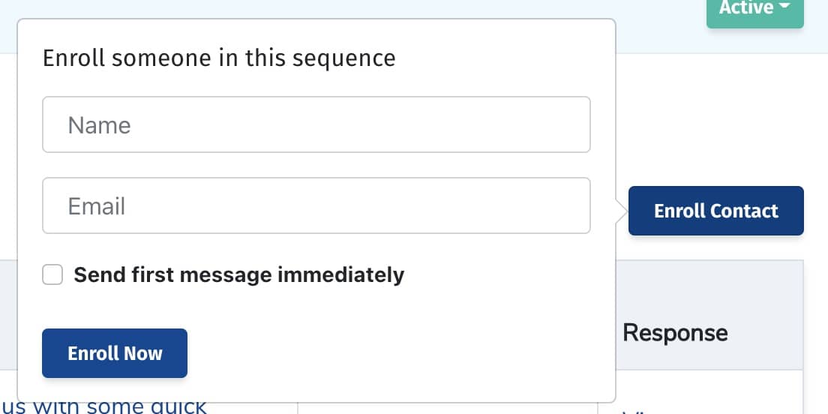Click the caret arrow beside Active
Viewport: 828px width, 414px height.
(784, 7)
